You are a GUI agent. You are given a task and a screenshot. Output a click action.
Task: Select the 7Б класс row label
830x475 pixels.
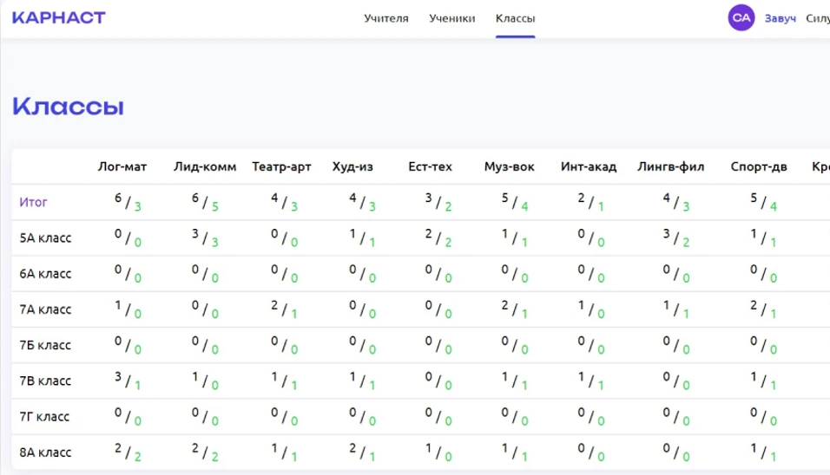coord(45,345)
